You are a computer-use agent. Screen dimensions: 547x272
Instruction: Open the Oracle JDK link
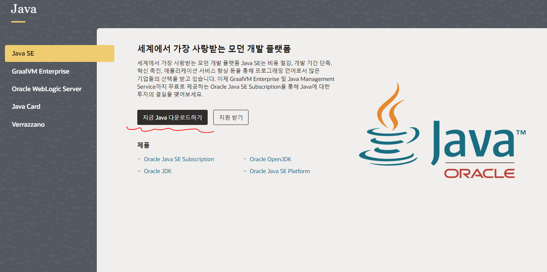[158, 171]
